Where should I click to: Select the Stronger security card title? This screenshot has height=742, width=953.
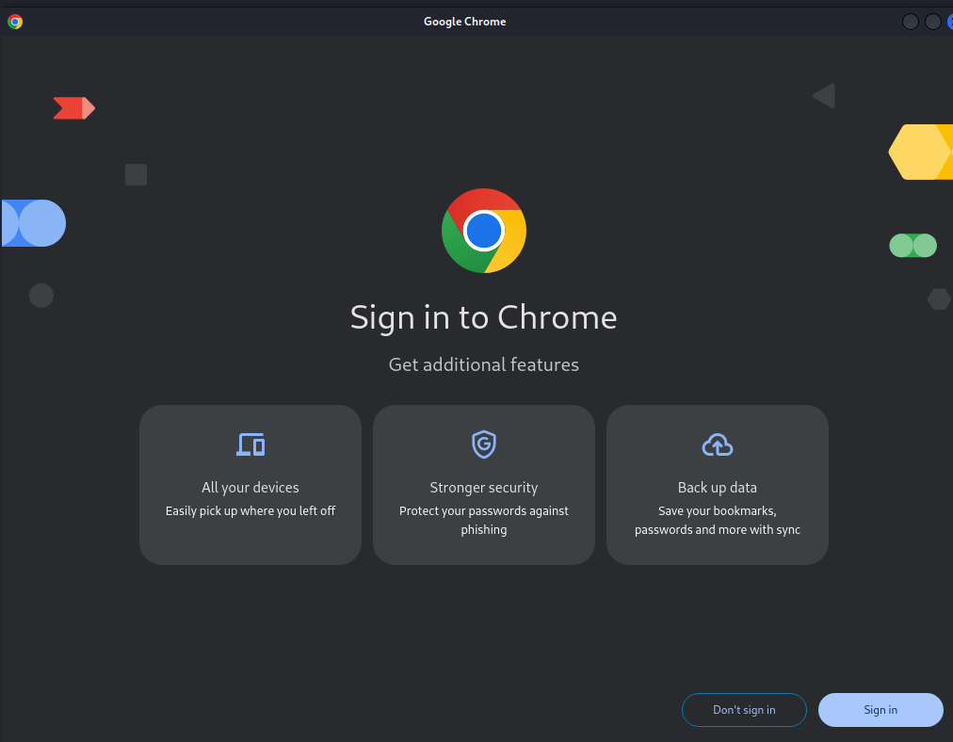click(484, 488)
